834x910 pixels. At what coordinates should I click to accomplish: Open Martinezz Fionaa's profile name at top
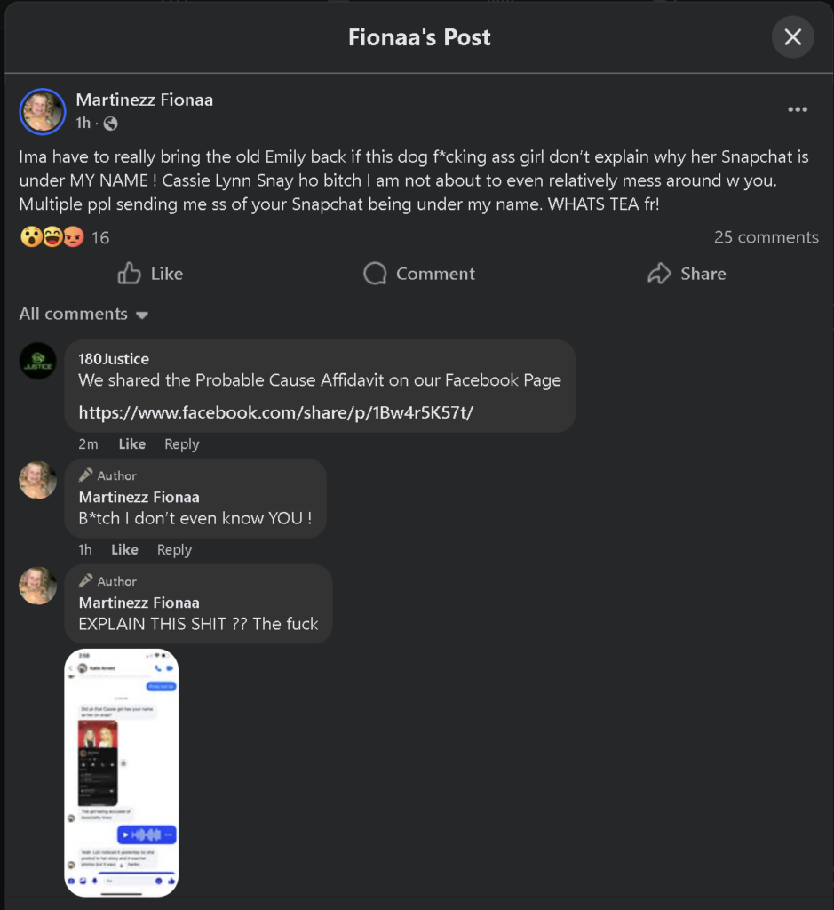tap(144, 100)
